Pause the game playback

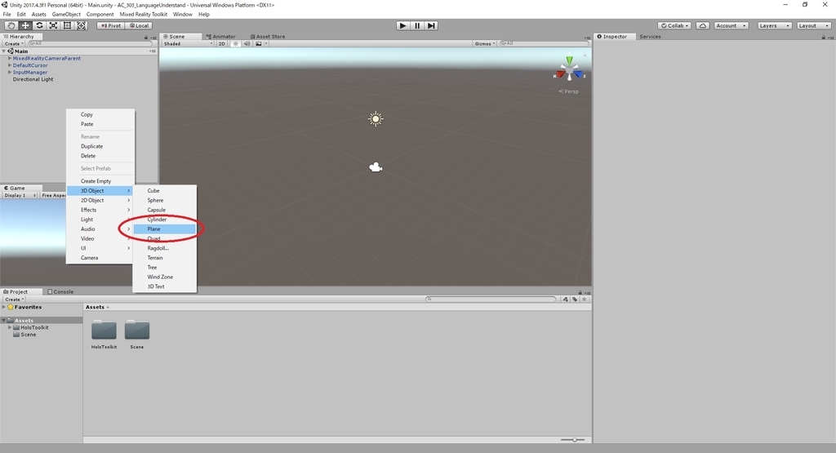[417, 25]
